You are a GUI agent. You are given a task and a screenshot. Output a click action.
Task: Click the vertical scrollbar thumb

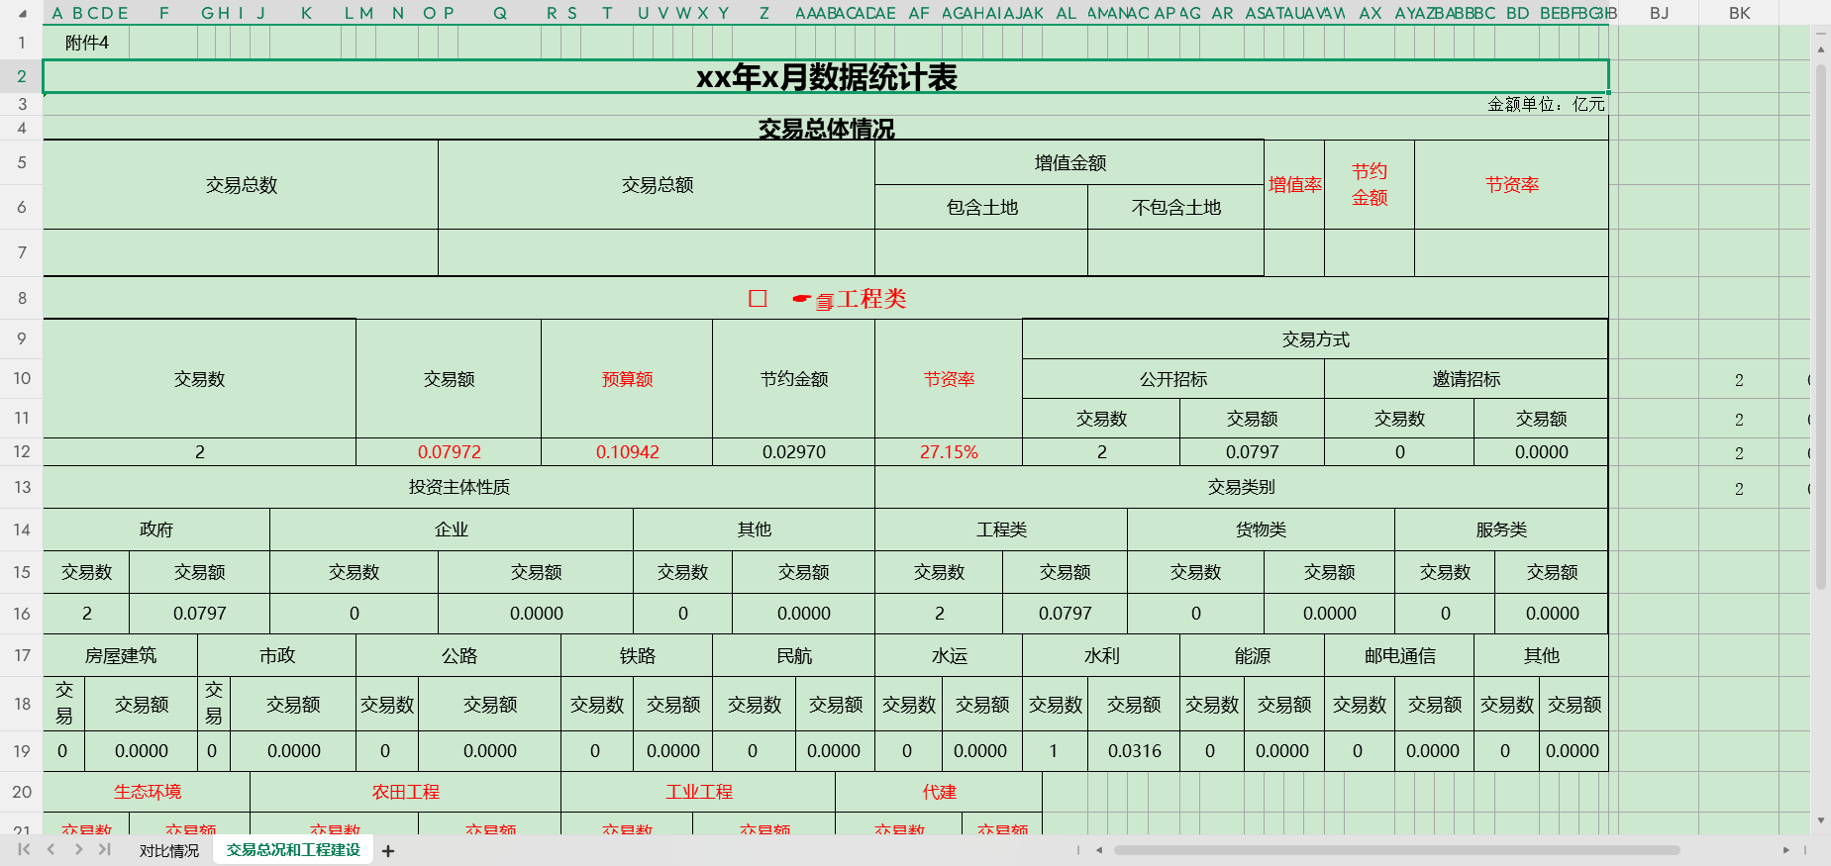[x=1821, y=327]
